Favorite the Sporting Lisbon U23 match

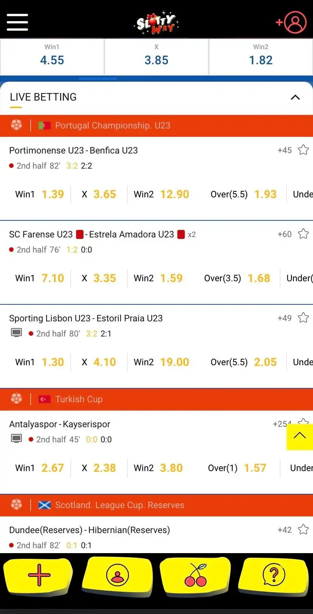click(x=303, y=318)
